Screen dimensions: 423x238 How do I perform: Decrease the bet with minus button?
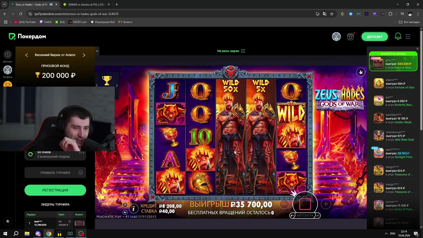pos(284,204)
